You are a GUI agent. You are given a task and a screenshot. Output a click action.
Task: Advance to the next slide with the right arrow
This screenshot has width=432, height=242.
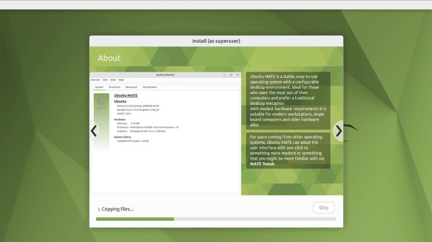(x=339, y=131)
